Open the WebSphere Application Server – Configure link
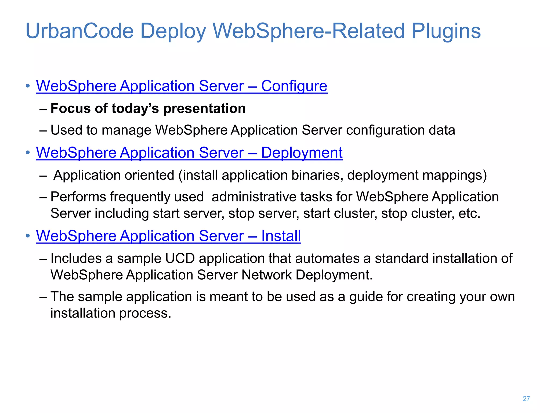Viewport: 550px width, 413px height. [x=182, y=86]
